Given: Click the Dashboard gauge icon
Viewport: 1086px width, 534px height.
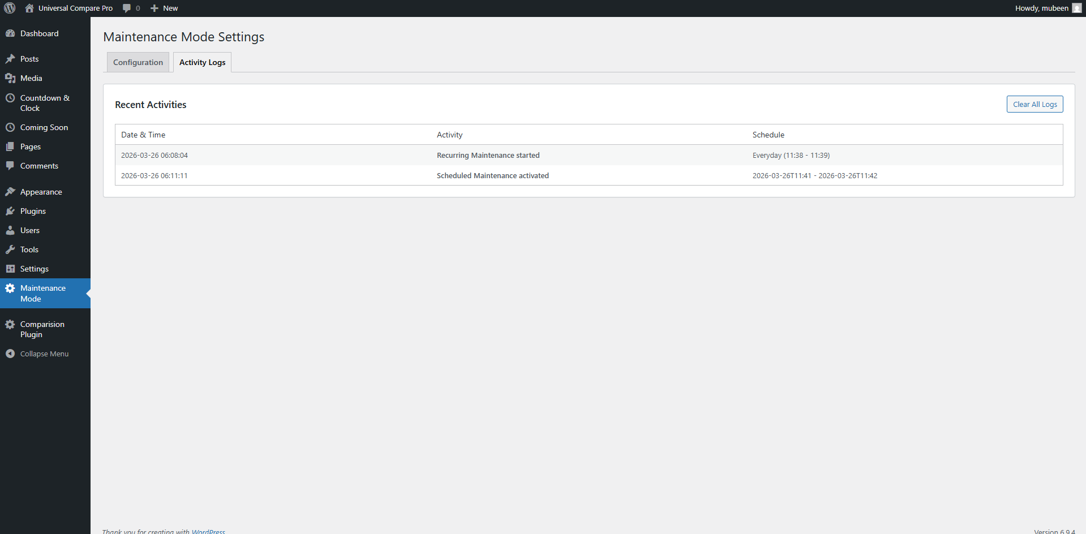Looking at the screenshot, I should point(10,33).
